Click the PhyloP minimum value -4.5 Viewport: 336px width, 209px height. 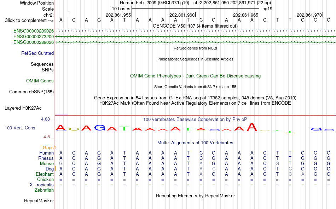[x=46, y=137]
